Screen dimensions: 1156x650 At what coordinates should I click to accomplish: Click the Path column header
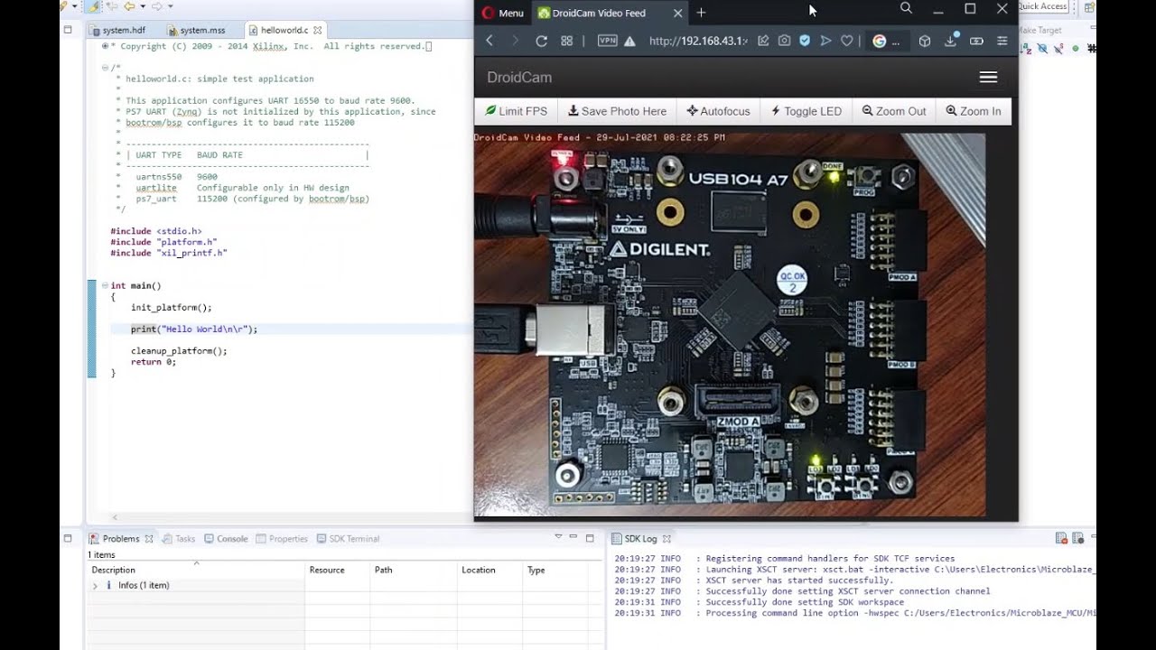[415, 571]
